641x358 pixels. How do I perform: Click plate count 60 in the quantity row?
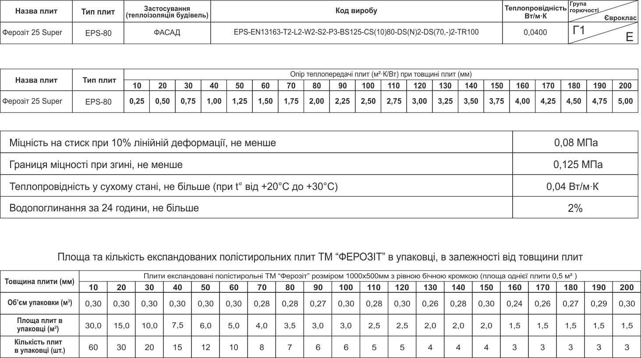(x=93, y=347)
